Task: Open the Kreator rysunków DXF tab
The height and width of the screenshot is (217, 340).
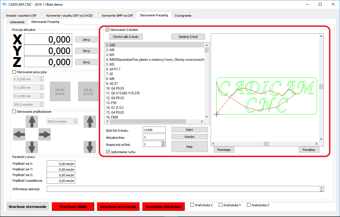Action: click(21, 16)
